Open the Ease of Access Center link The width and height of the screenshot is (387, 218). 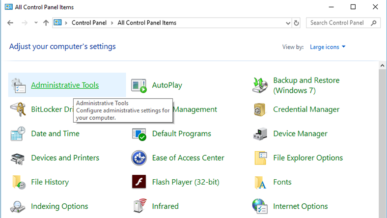[188, 158]
